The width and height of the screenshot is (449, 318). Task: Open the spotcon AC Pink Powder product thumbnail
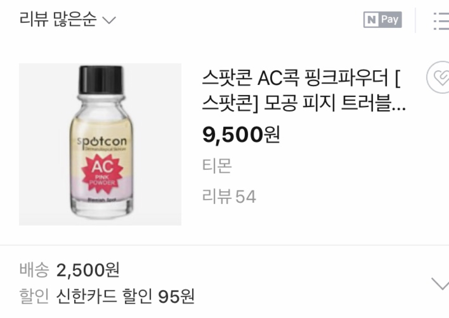(100, 144)
